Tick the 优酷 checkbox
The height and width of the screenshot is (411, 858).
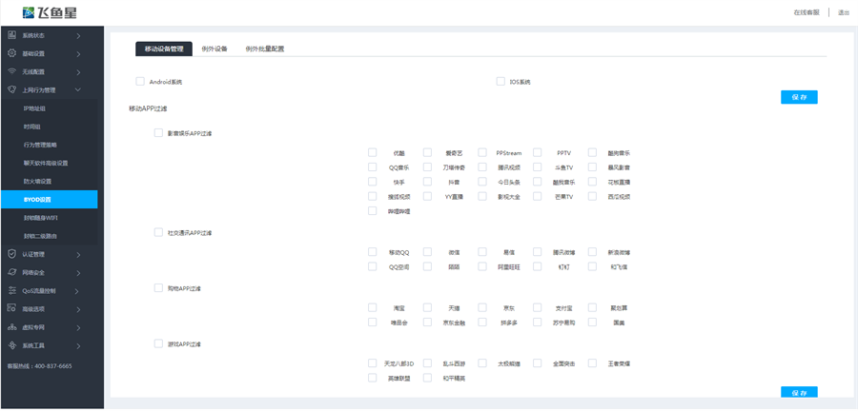click(372, 152)
